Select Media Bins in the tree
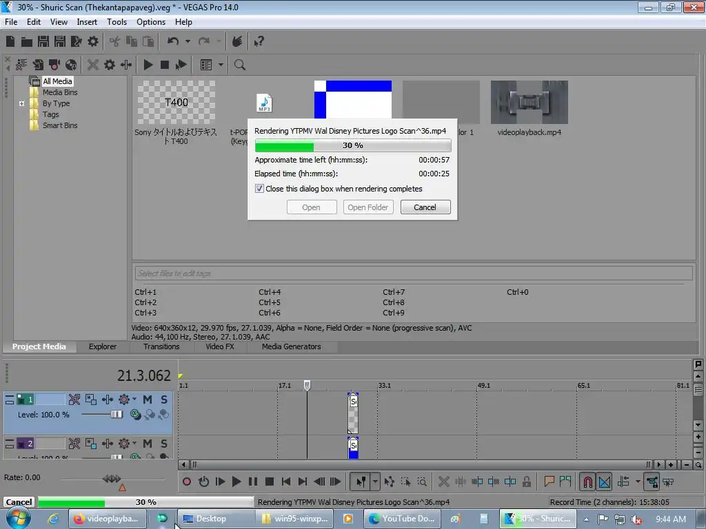 tap(60, 92)
